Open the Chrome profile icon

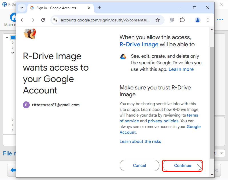(198, 20)
